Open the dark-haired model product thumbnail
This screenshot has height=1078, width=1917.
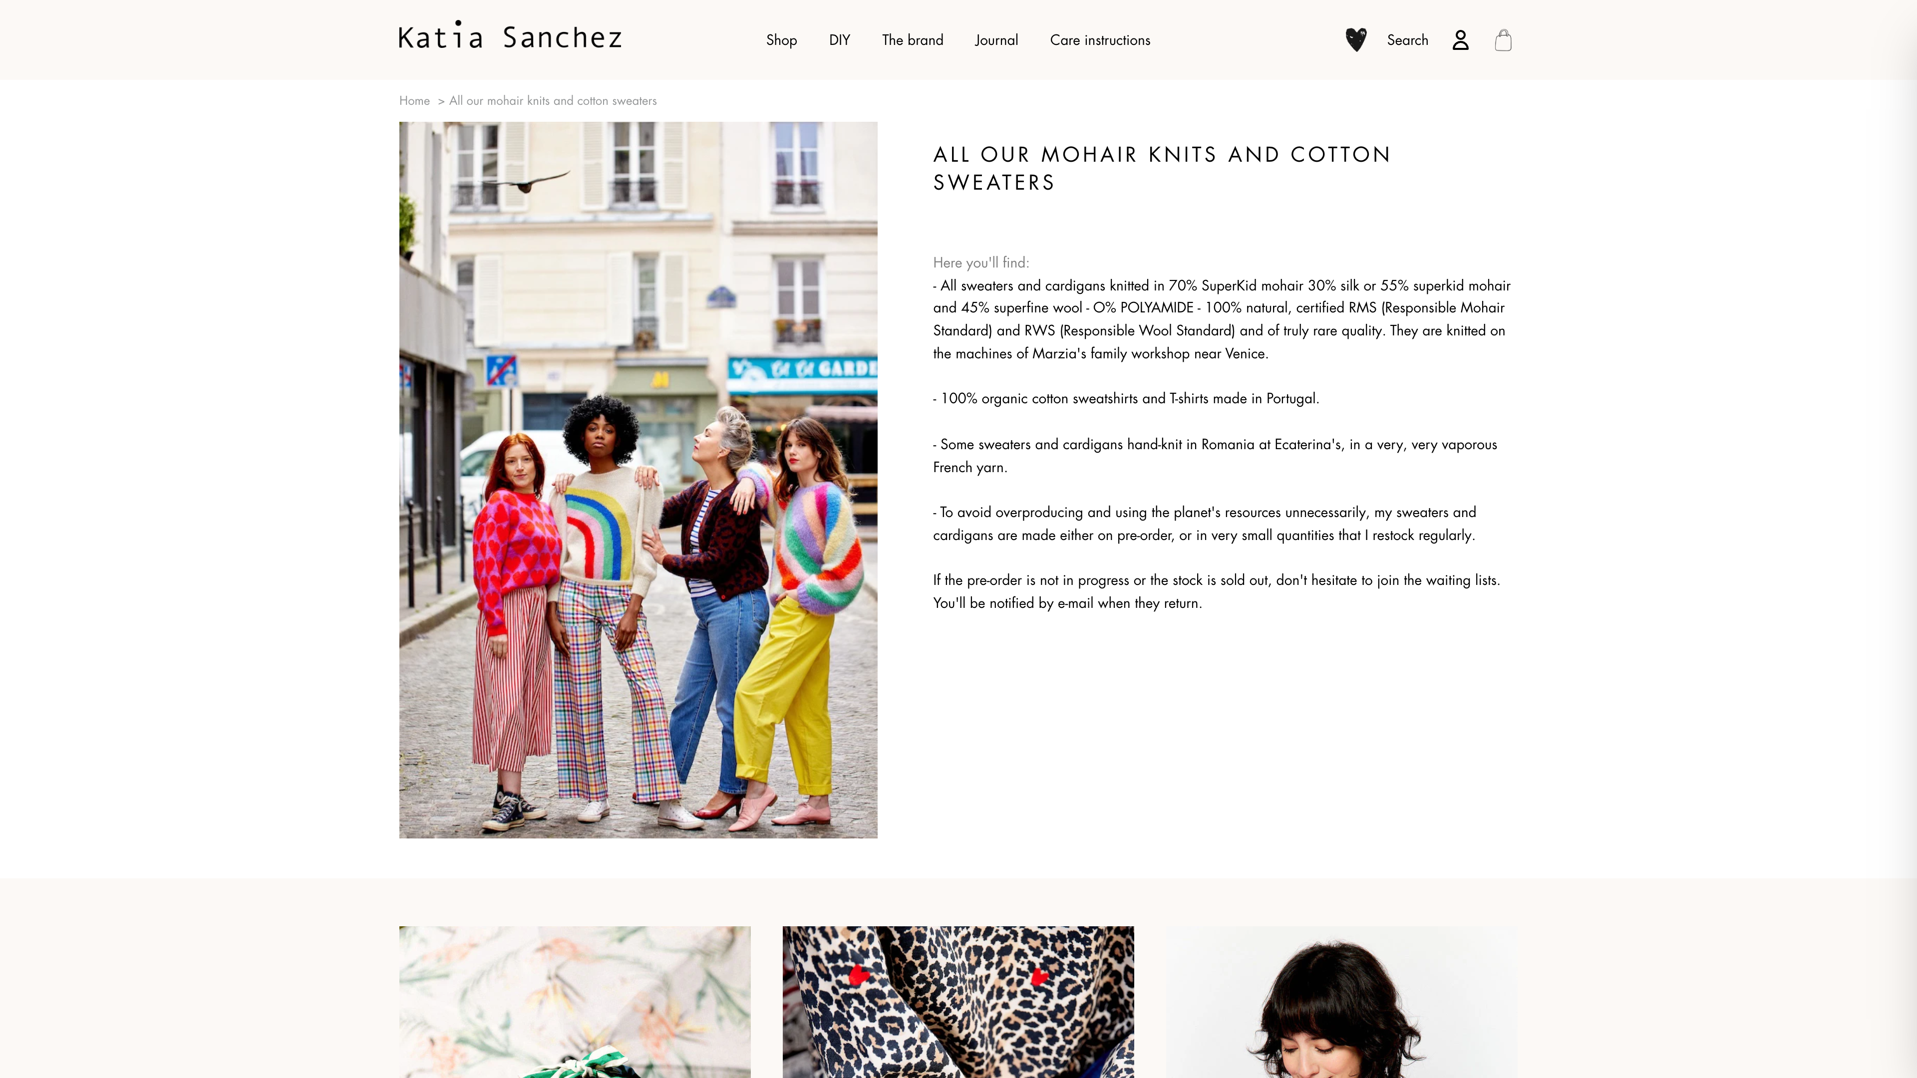tap(1341, 1001)
